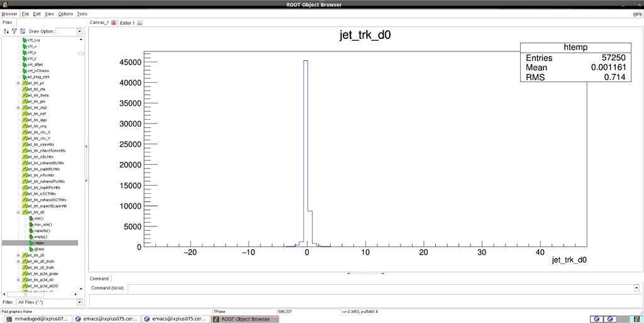Close the Editor 1 tab
The height and width of the screenshot is (323, 644).
click(x=140, y=23)
